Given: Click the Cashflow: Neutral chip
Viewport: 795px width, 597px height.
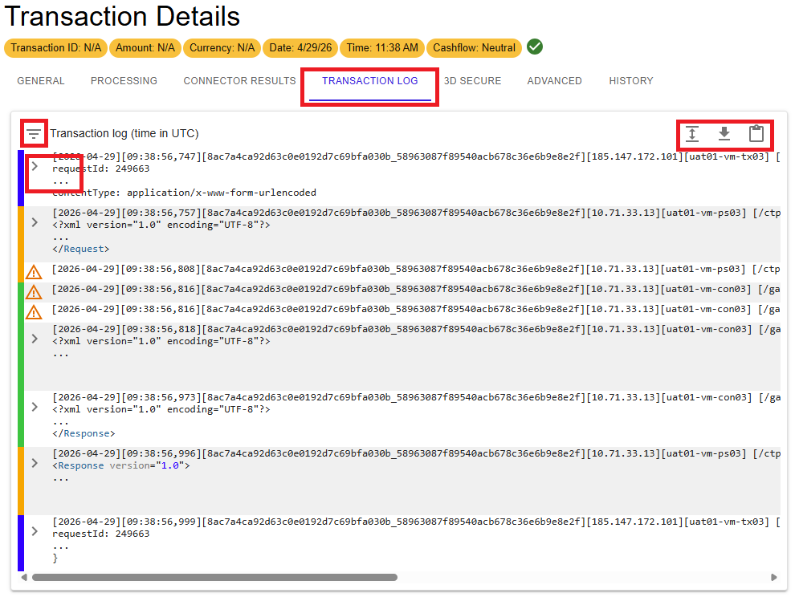Looking at the screenshot, I should pyautogui.click(x=474, y=47).
